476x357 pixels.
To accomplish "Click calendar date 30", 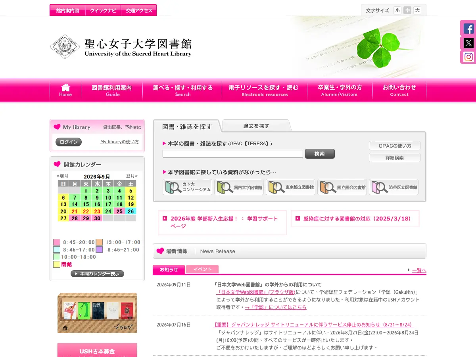I will [97, 218].
